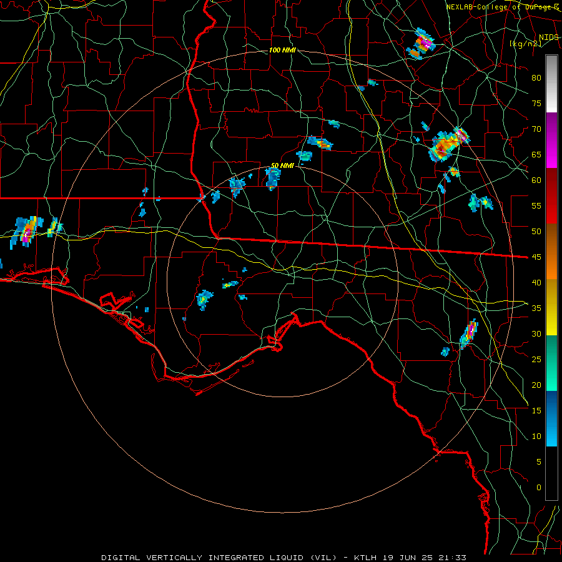Click the legend value 25
This screenshot has height=562, width=562.
click(536, 360)
